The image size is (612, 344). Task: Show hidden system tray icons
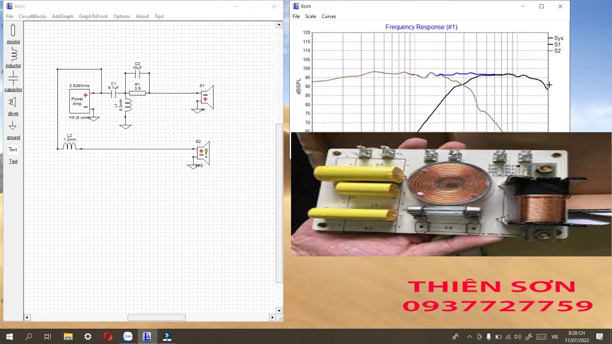tap(470, 337)
